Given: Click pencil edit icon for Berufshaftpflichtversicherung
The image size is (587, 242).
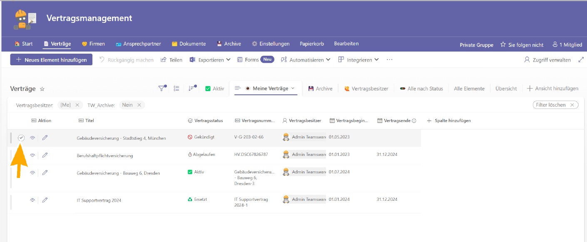Looking at the screenshot, I should point(45,155).
